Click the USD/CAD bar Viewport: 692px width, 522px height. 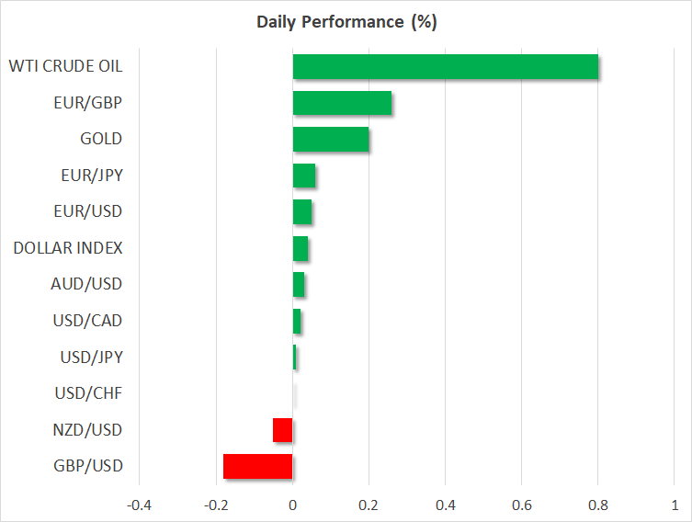pyautogui.click(x=297, y=322)
